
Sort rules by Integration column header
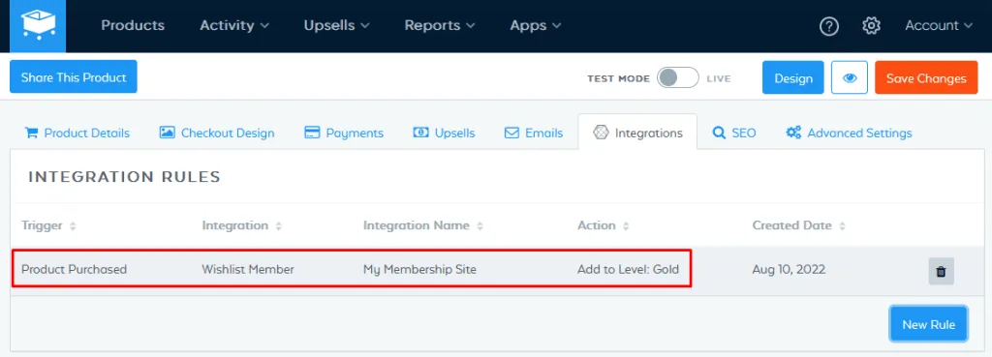pos(241,225)
